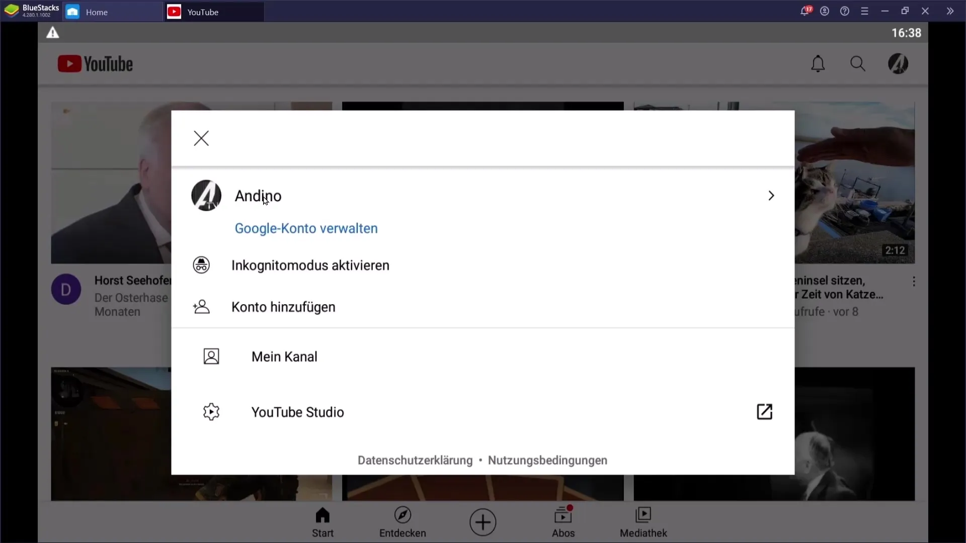Open BlueStacks notifications bell
This screenshot has width=966, height=543.
pos(805,11)
